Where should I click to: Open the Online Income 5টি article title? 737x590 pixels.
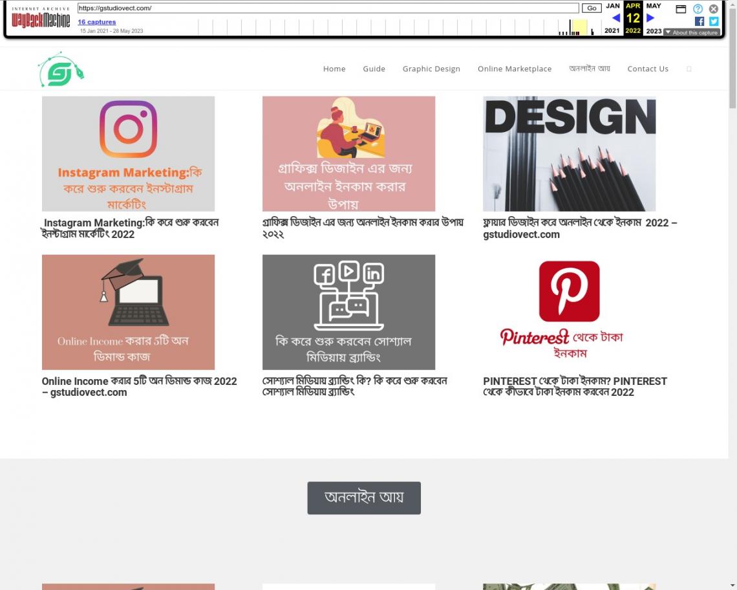(x=139, y=387)
